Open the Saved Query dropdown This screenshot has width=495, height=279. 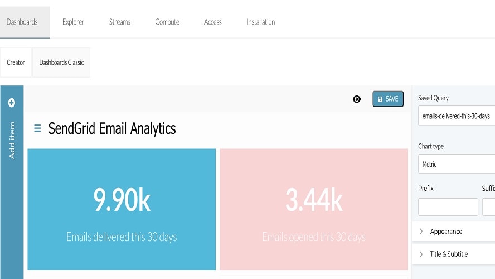pos(457,116)
